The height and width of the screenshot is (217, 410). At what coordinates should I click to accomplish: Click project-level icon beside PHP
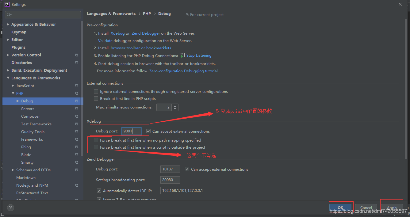pyautogui.click(x=77, y=93)
